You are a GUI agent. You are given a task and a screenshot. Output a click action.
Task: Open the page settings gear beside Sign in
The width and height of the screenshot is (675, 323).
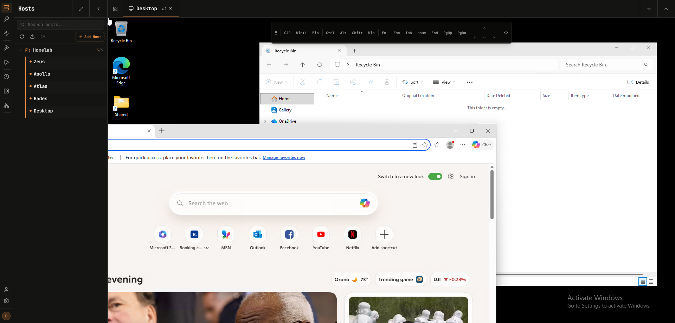(451, 176)
